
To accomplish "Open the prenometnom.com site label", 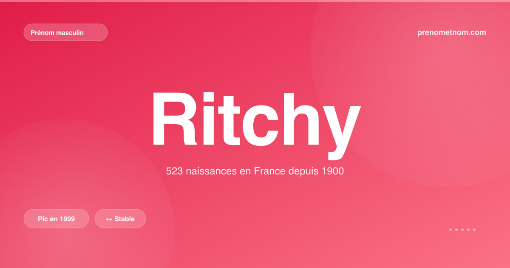I will 452,32.
